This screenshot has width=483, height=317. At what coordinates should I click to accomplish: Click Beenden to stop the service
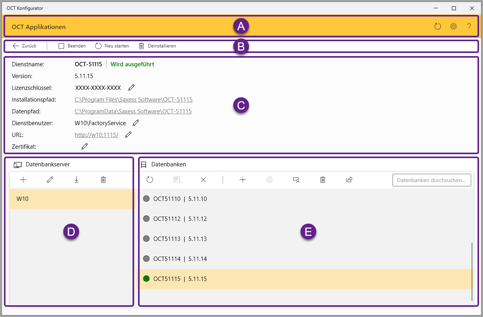[x=72, y=46]
